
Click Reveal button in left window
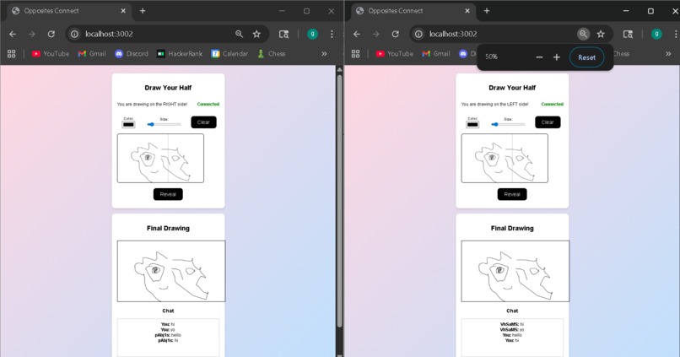[x=168, y=194]
